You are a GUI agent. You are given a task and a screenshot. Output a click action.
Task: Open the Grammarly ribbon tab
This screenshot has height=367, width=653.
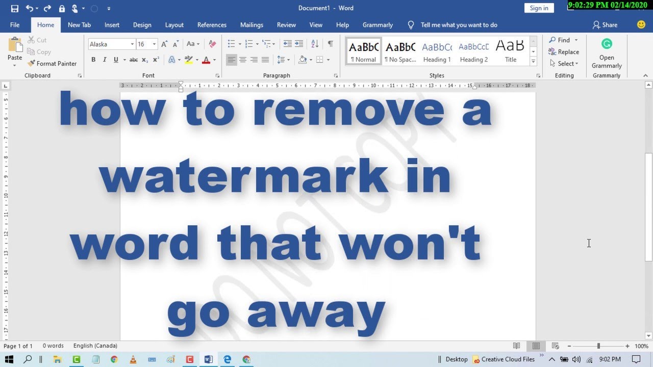coord(378,25)
